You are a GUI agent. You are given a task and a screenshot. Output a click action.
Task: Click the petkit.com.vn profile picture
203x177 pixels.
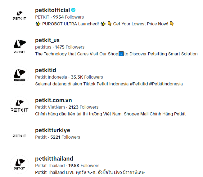click(x=20, y=106)
